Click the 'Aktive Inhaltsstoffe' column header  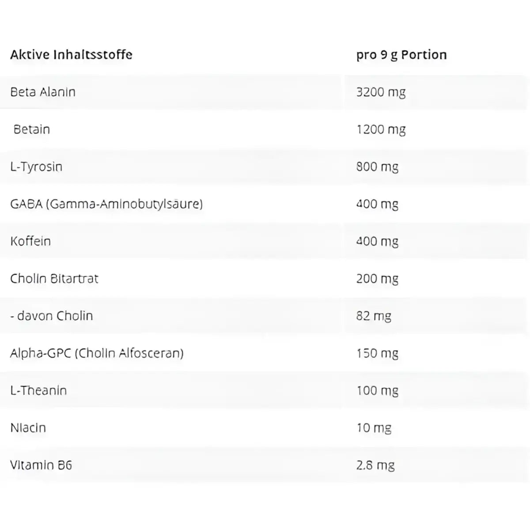click(71, 55)
